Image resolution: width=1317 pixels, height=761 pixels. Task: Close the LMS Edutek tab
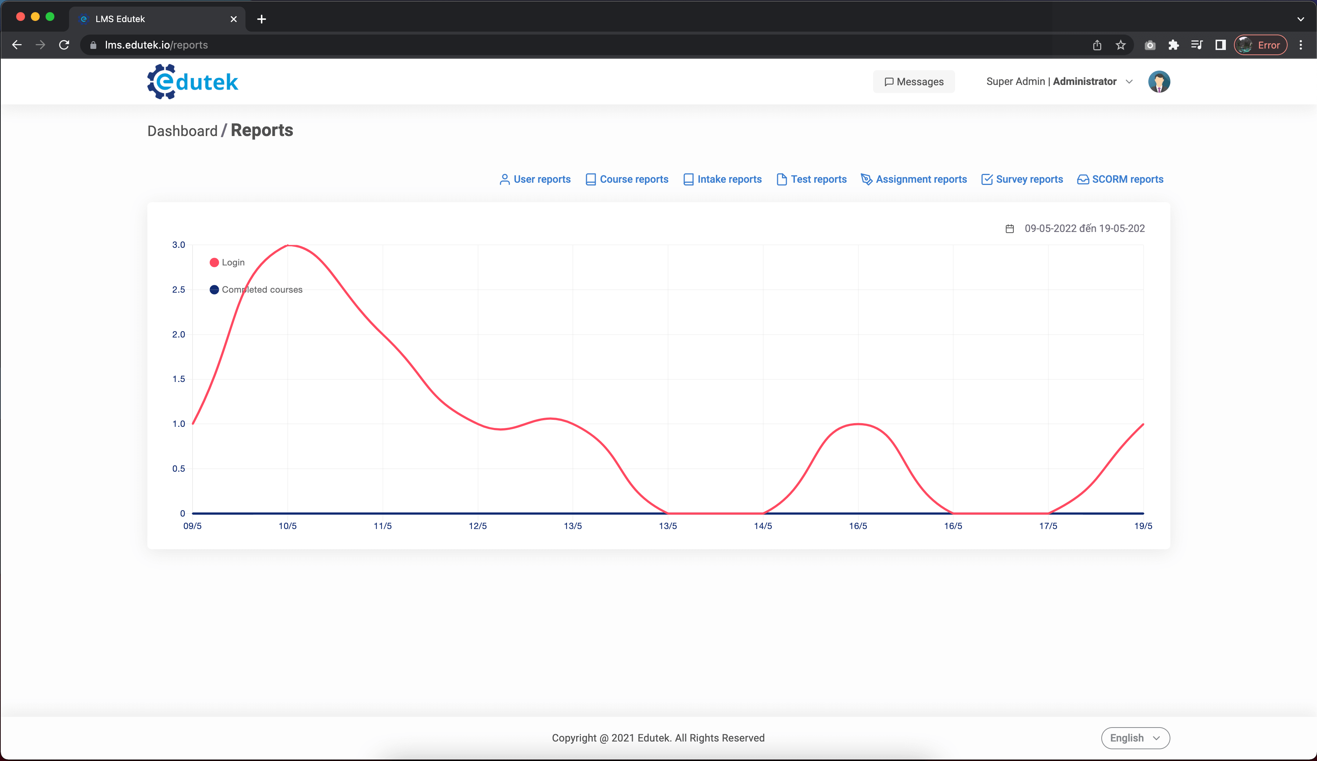pos(233,19)
